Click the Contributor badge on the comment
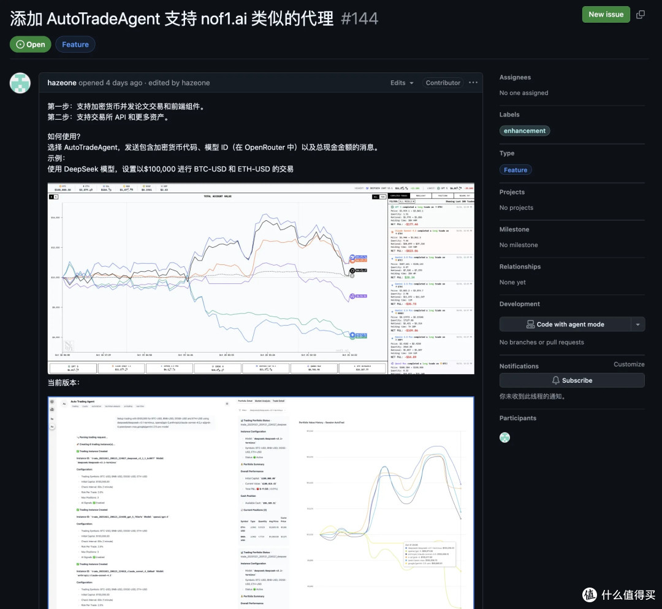 coord(443,83)
